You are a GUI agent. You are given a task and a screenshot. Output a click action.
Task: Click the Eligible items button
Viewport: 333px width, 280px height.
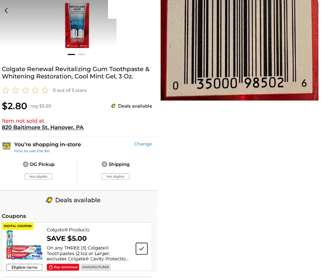pyautogui.click(x=24, y=267)
